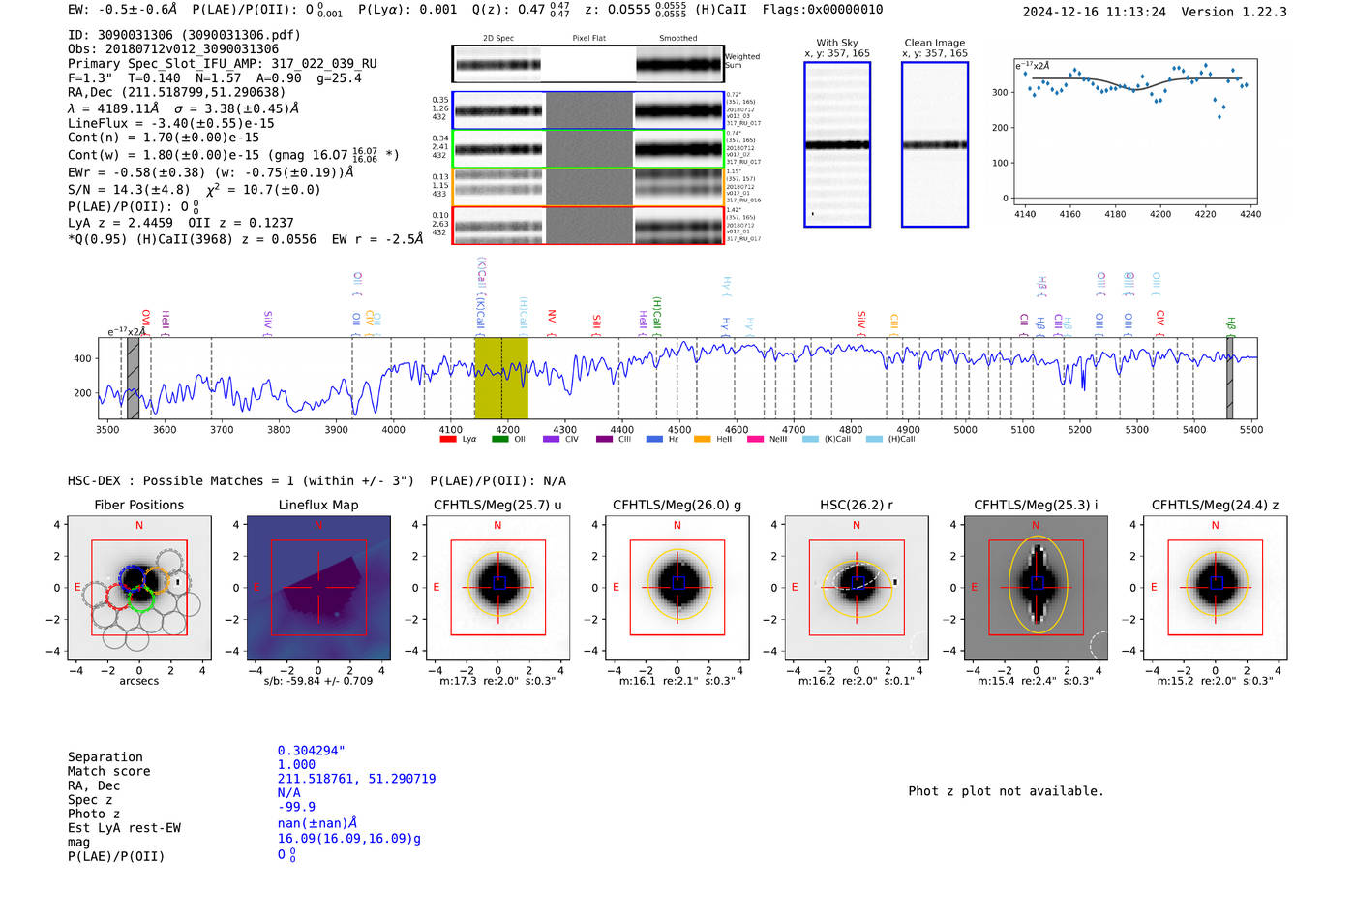Open the CFHTLS/Meg(25.7) u image
The image size is (1355, 923).
497,588
